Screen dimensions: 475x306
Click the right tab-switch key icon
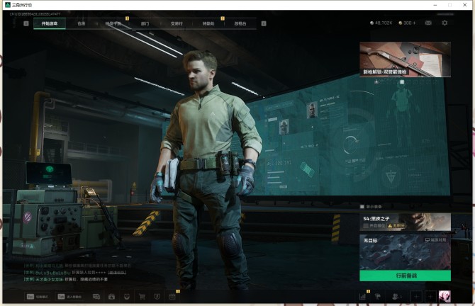point(264,23)
